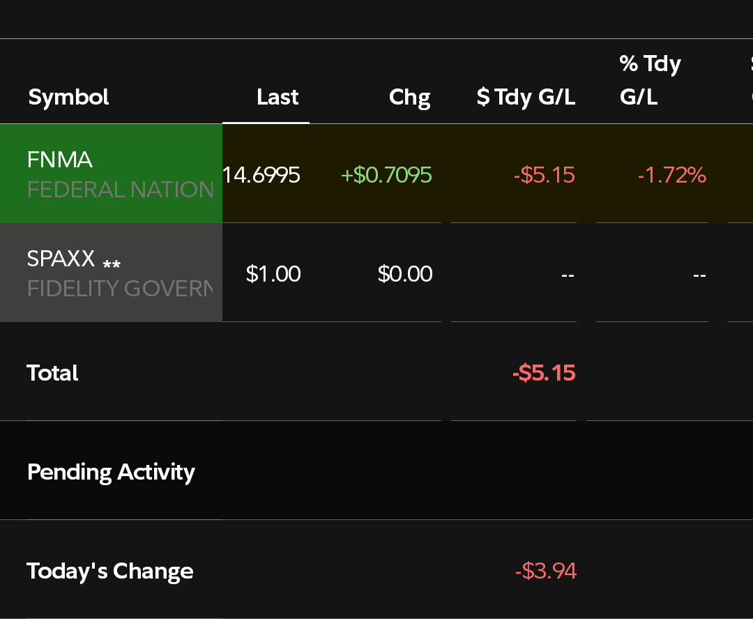The height and width of the screenshot is (619, 753).
Task: Open the SPAXX symbol link
Action: pos(61,259)
